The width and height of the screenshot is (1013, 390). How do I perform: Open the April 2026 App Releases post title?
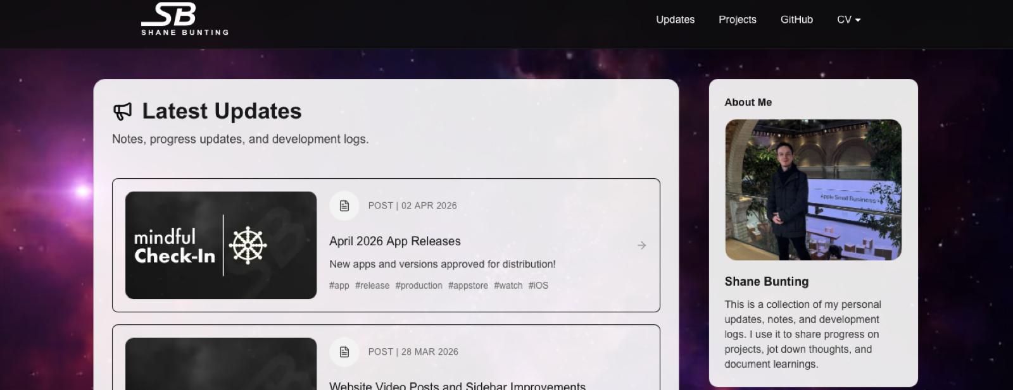point(394,241)
